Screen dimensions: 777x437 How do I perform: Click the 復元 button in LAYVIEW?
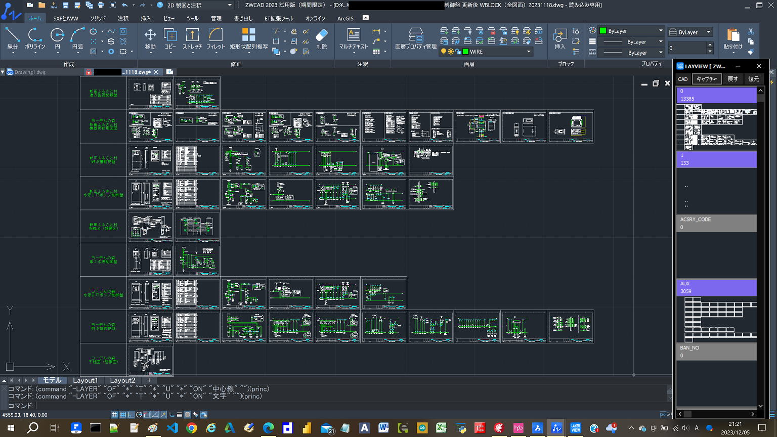click(753, 79)
